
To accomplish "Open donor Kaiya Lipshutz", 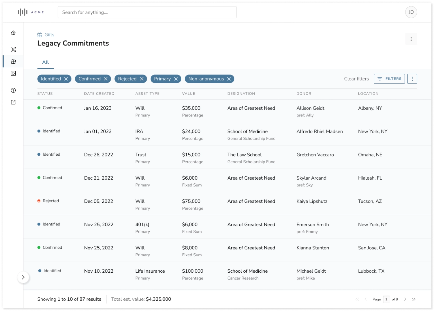I will [312, 201].
